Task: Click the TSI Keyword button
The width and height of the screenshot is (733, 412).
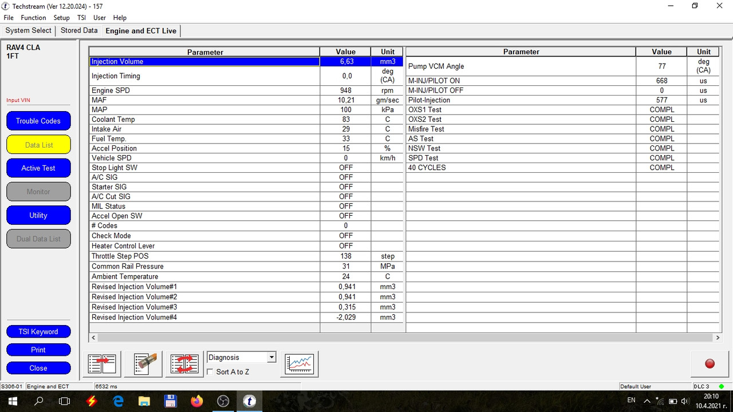Action: click(x=38, y=332)
